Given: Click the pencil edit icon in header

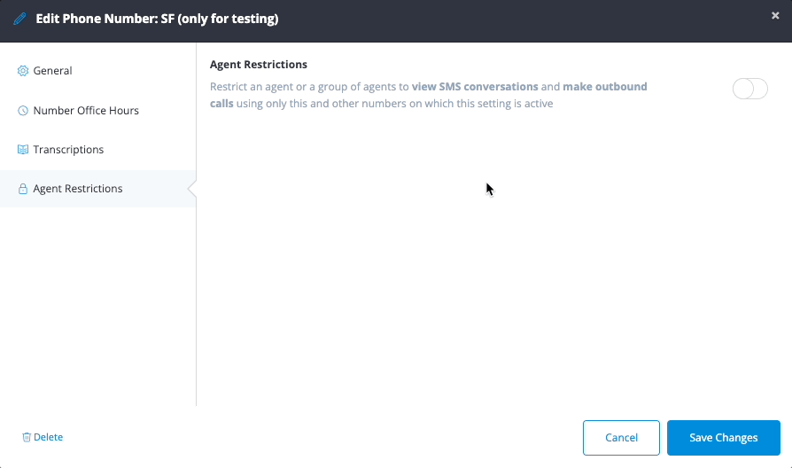Looking at the screenshot, I should [x=20, y=19].
